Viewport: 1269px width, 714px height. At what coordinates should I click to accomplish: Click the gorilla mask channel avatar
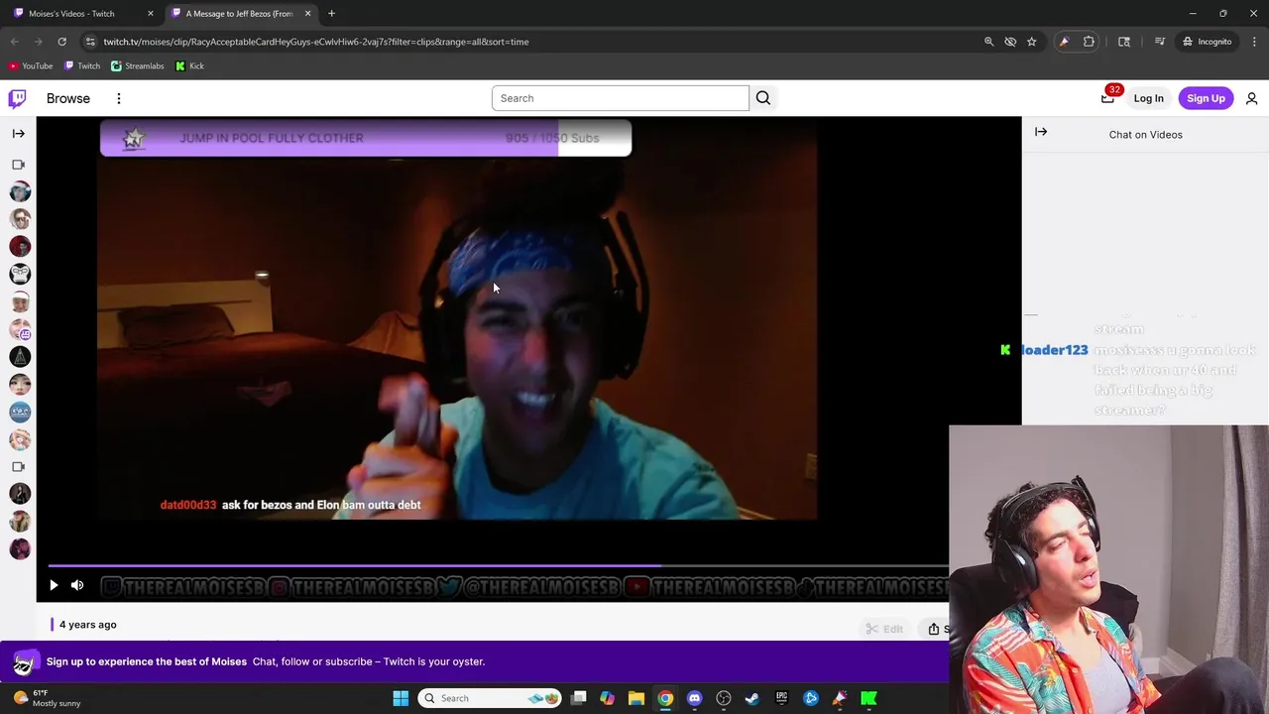pyautogui.click(x=20, y=274)
